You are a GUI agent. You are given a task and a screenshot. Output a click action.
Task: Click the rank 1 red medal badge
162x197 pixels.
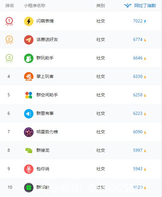point(9,21)
